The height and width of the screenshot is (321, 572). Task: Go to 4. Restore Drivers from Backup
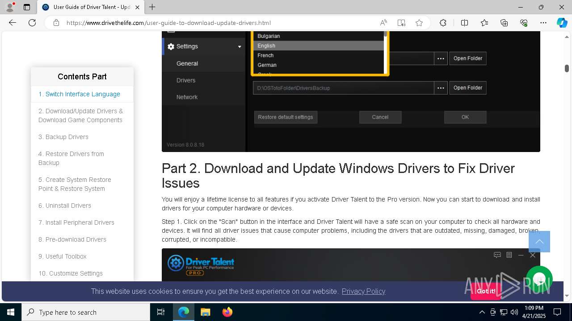pyautogui.click(x=71, y=158)
